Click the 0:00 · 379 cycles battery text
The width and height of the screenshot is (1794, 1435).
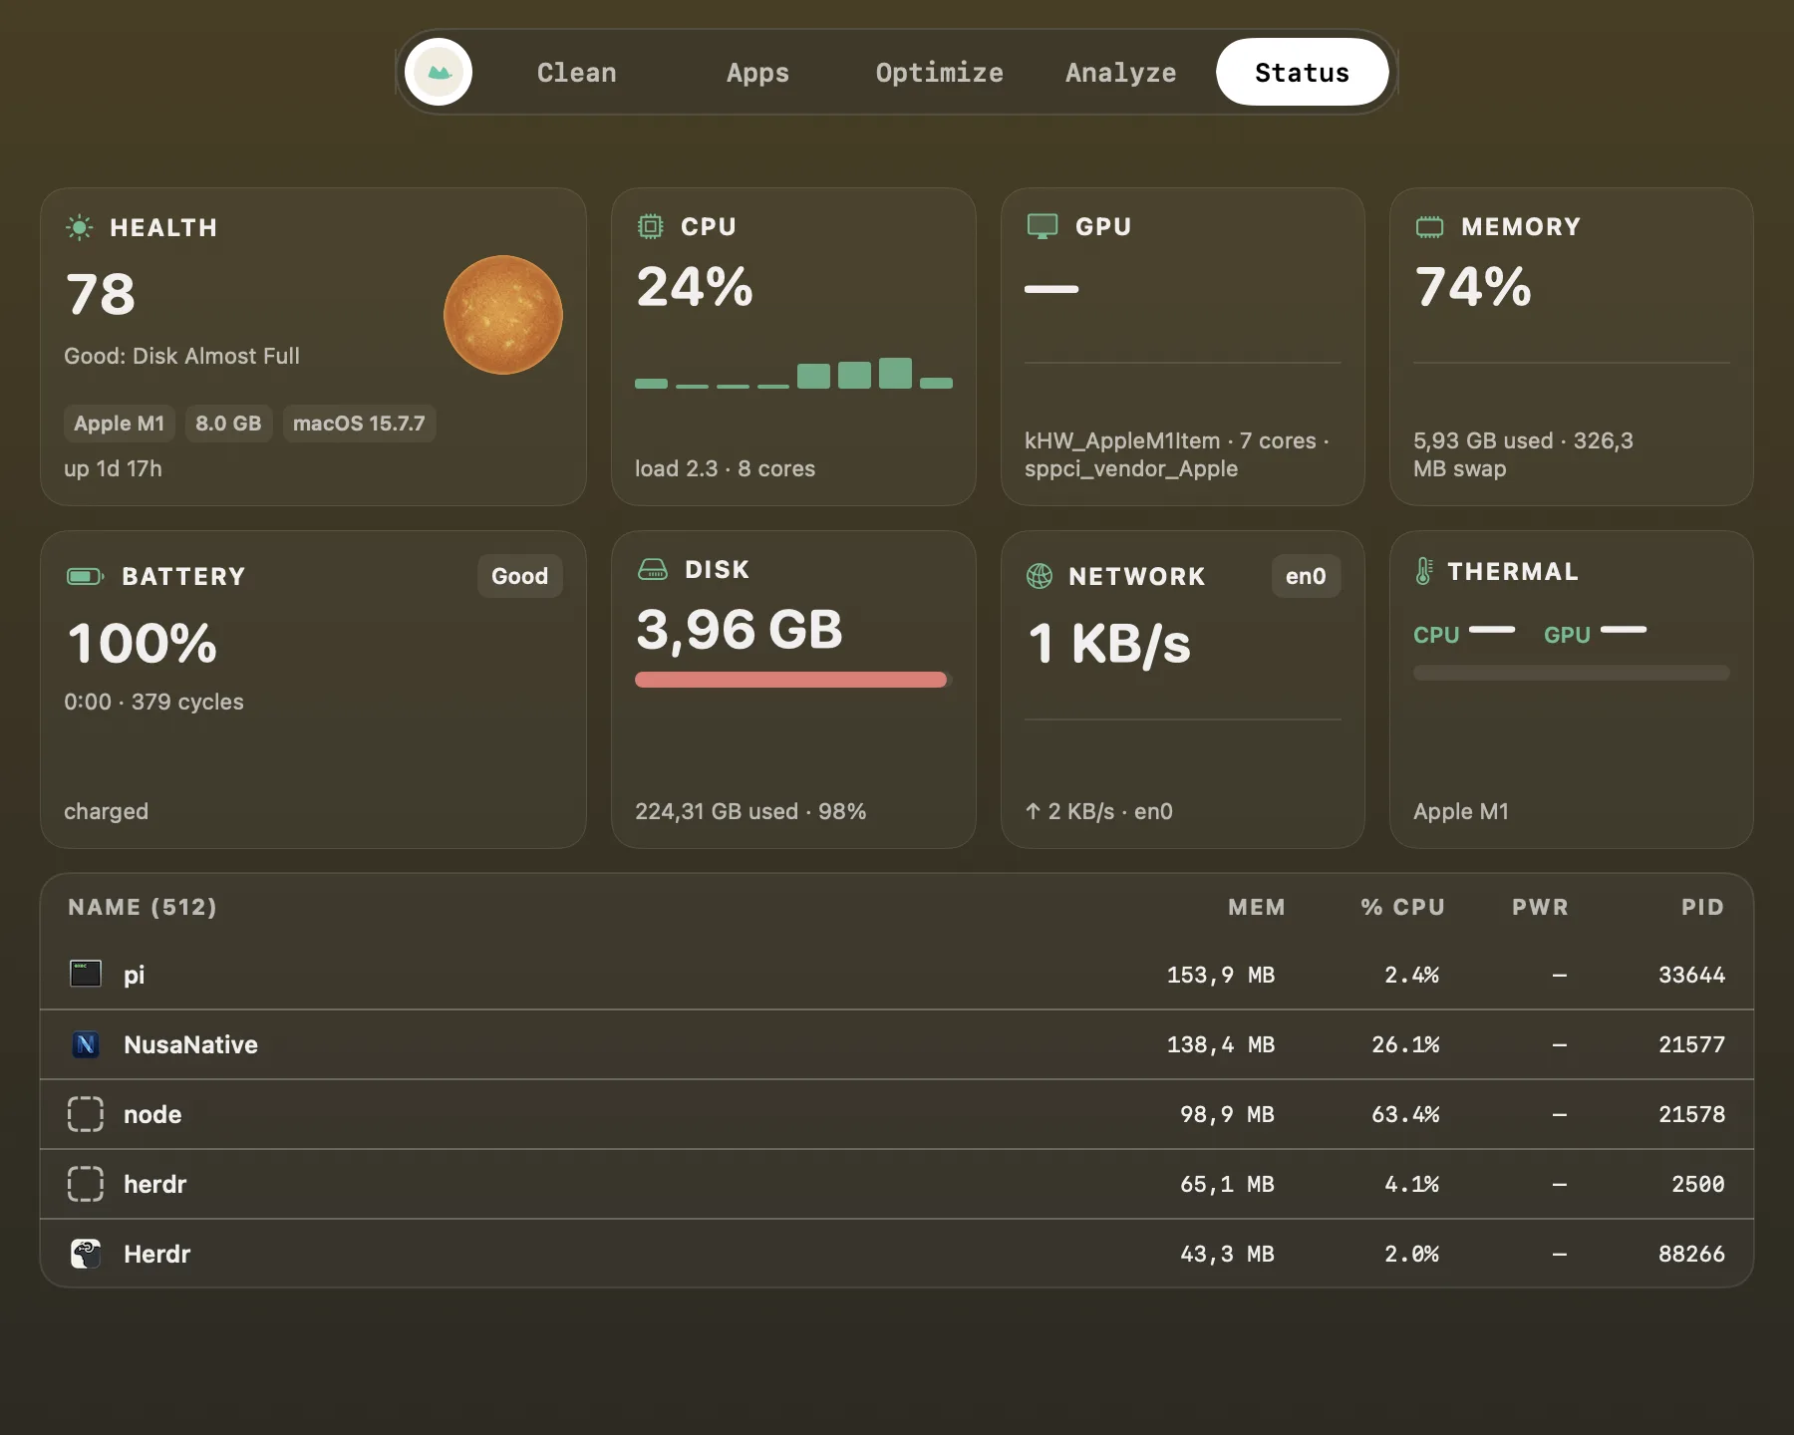(153, 702)
